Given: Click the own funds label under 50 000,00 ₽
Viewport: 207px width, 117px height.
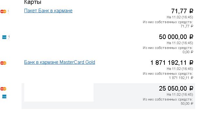Looking at the screenshot, I should [x=168, y=48].
